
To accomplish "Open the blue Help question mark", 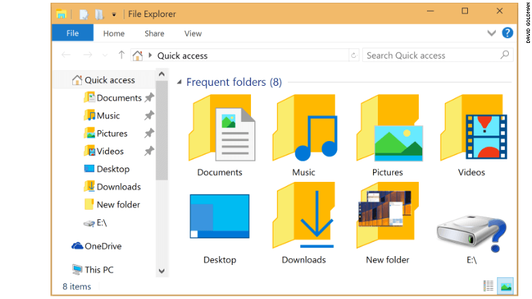I will [x=507, y=33].
